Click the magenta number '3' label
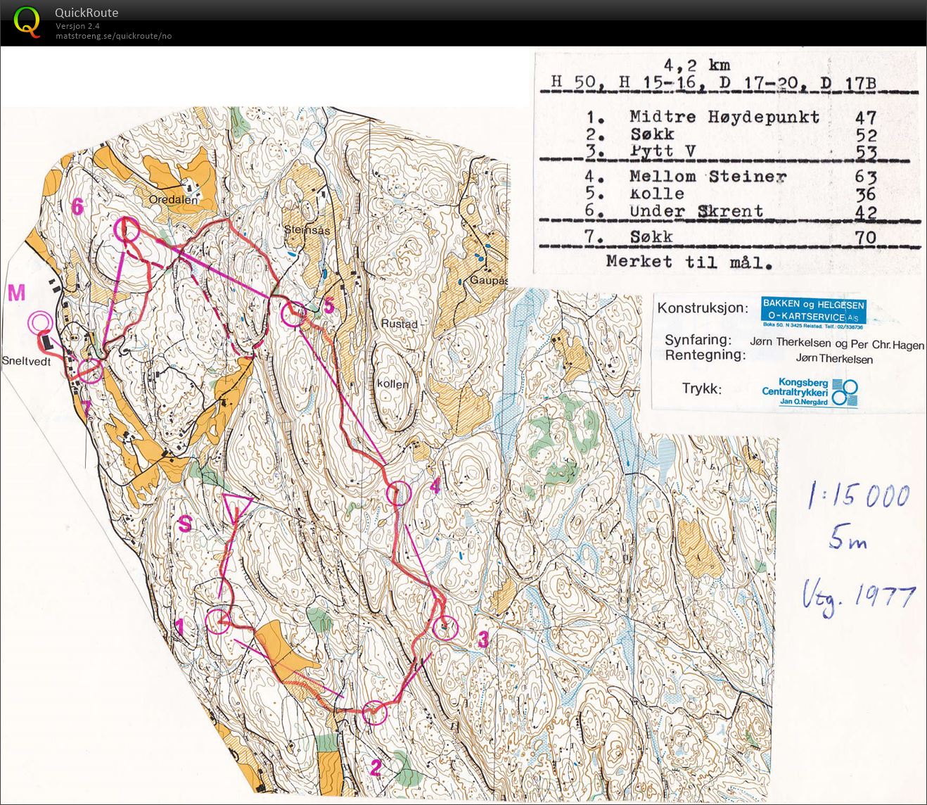Image resolution: width=927 pixels, height=805 pixels. [482, 640]
